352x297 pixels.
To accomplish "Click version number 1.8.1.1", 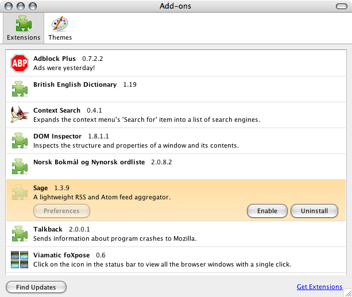I will 98,136.
